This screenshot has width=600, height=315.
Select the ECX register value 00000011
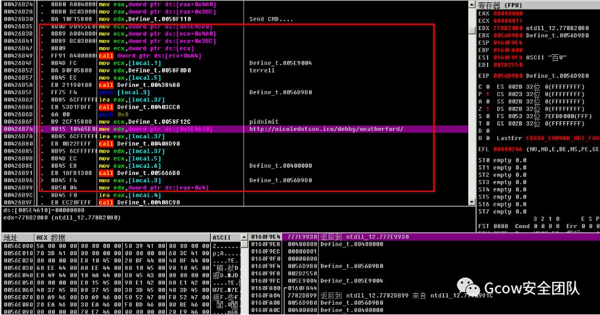(508, 21)
